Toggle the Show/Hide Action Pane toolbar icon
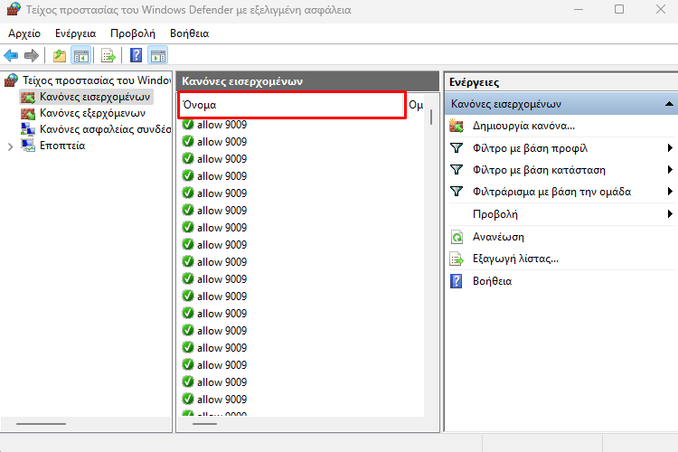Screen dimensions: 678x452 pyautogui.click(x=158, y=55)
